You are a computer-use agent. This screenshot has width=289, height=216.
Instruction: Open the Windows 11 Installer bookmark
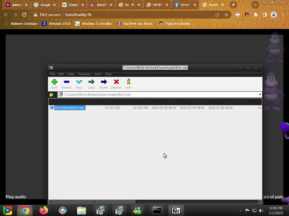(93, 24)
